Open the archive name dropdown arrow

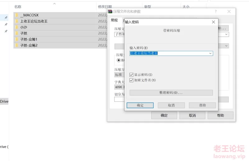click(x=226, y=34)
